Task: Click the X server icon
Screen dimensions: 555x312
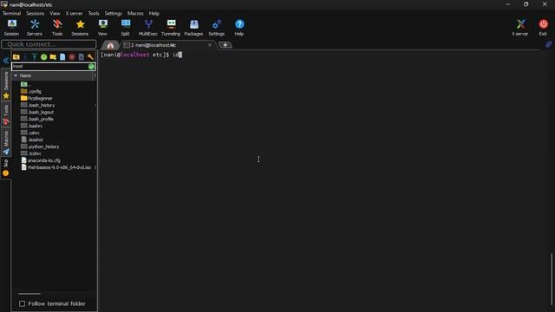Action: pyautogui.click(x=520, y=27)
